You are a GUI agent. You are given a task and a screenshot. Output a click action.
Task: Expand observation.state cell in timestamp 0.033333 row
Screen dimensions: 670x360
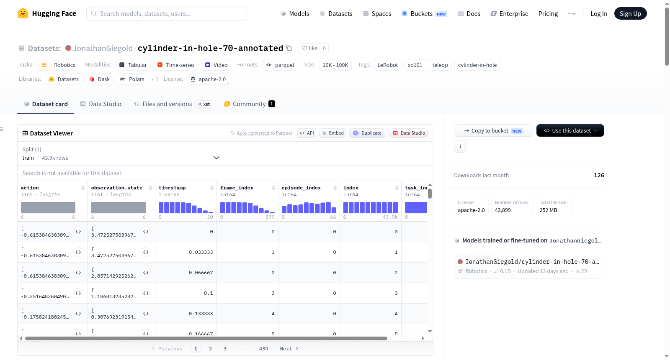[146, 252]
